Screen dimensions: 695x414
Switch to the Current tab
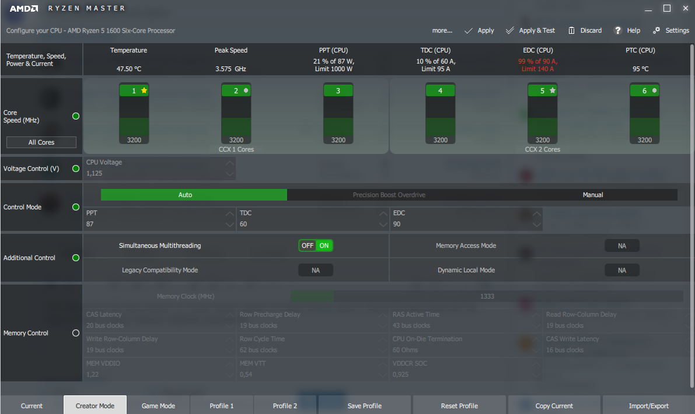(32, 406)
